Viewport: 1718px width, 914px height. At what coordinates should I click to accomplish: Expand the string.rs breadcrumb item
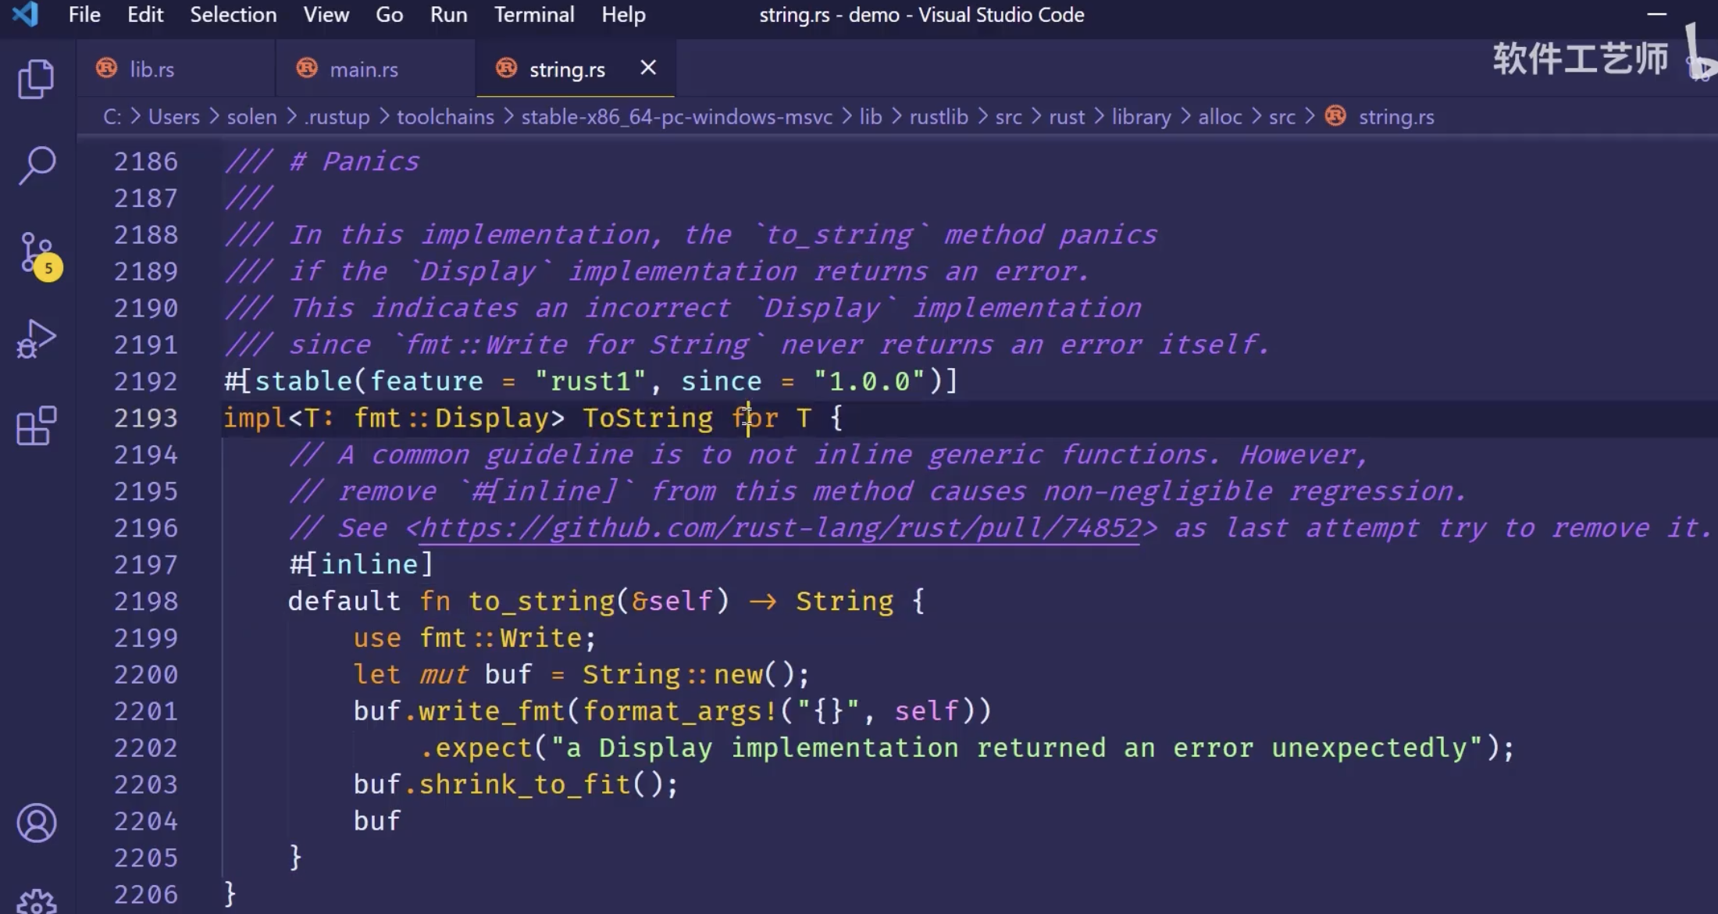tap(1395, 117)
